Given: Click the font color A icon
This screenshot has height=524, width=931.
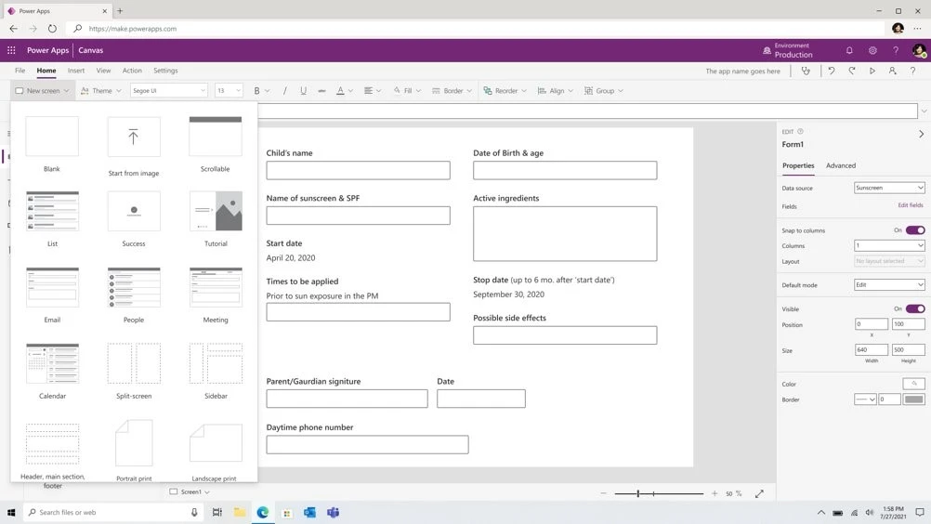Looking at the screenshot, I should coord(340,91).
